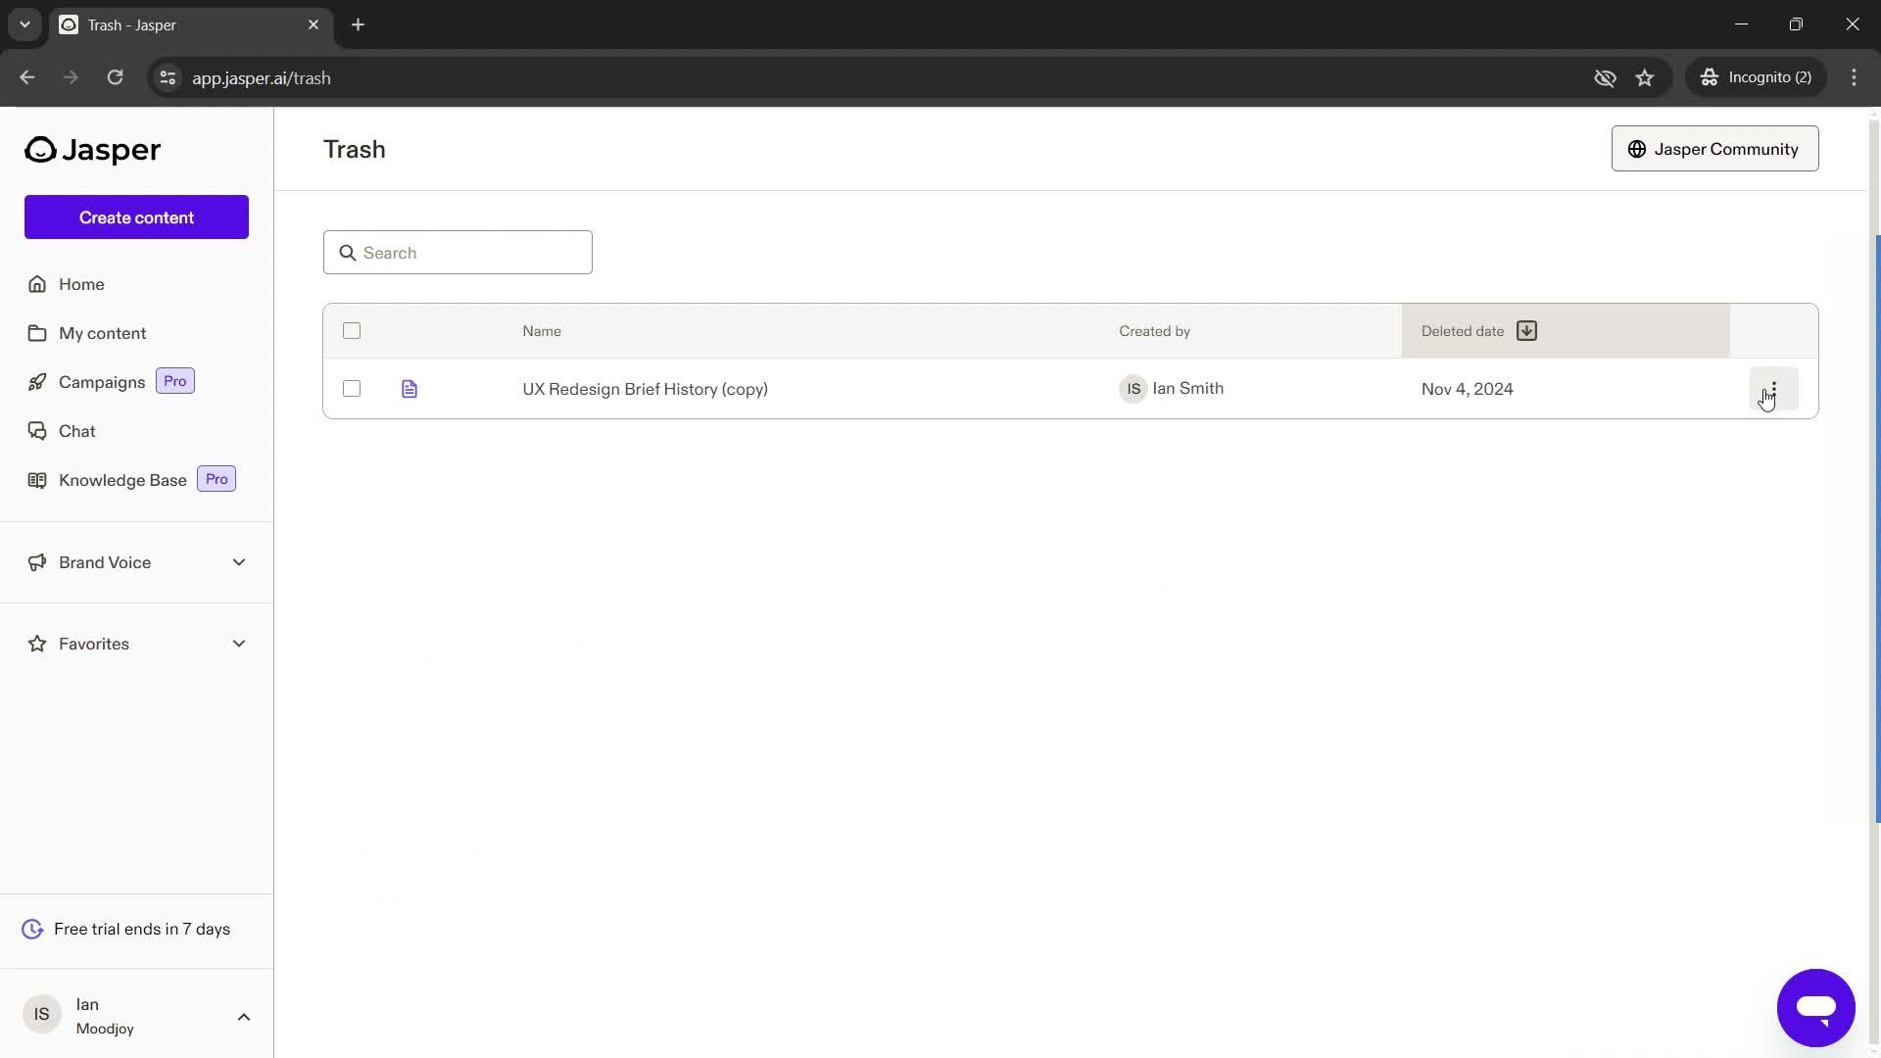The width and height of the screenshot is (1881, 1058).
Task: Click the Jasper logo icon in the top left
Action: point(39,149)
